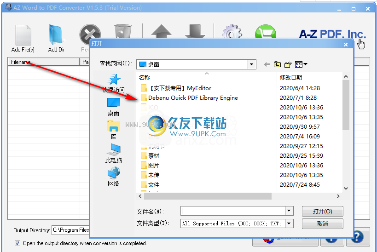This screenshot has height=252, width=377.
Task: Minimize the AZ Word to PDF Converter window
Action: coord(339,9)
